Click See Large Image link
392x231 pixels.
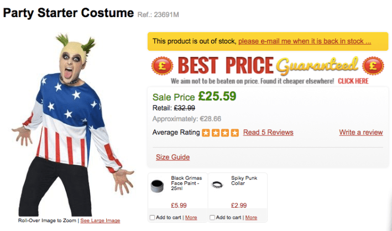[x=100, y=221]
